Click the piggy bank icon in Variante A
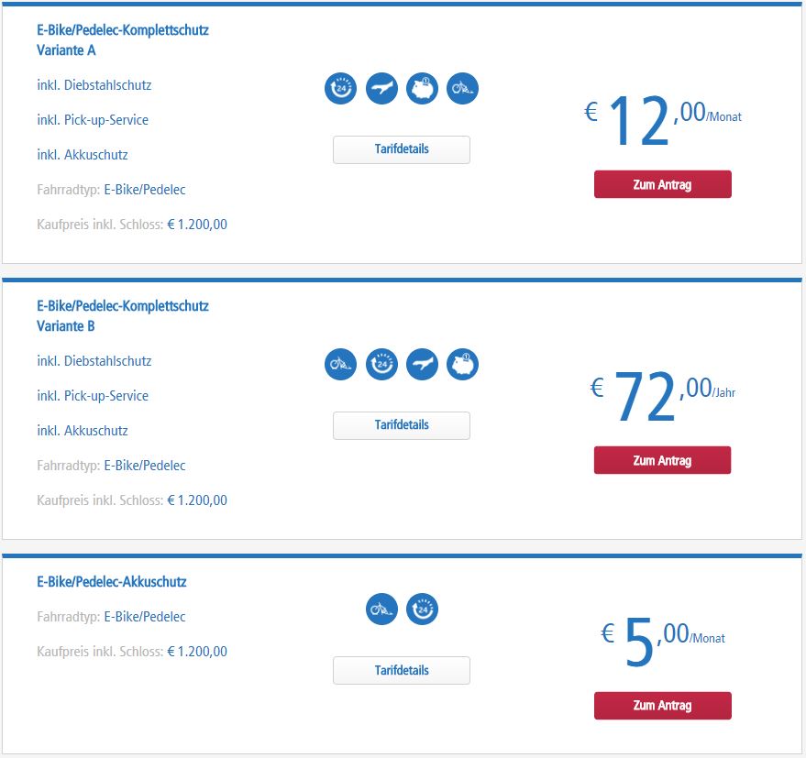 [x=422, y=88]
